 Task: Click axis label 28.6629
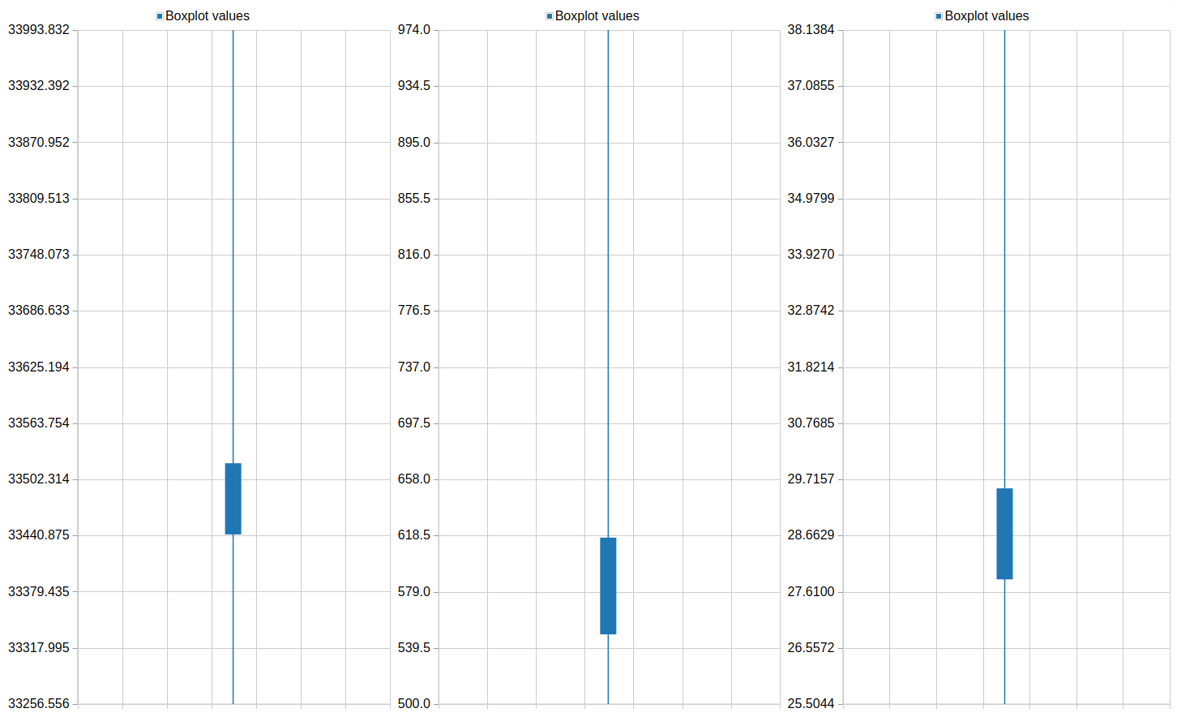coord(811,535)
